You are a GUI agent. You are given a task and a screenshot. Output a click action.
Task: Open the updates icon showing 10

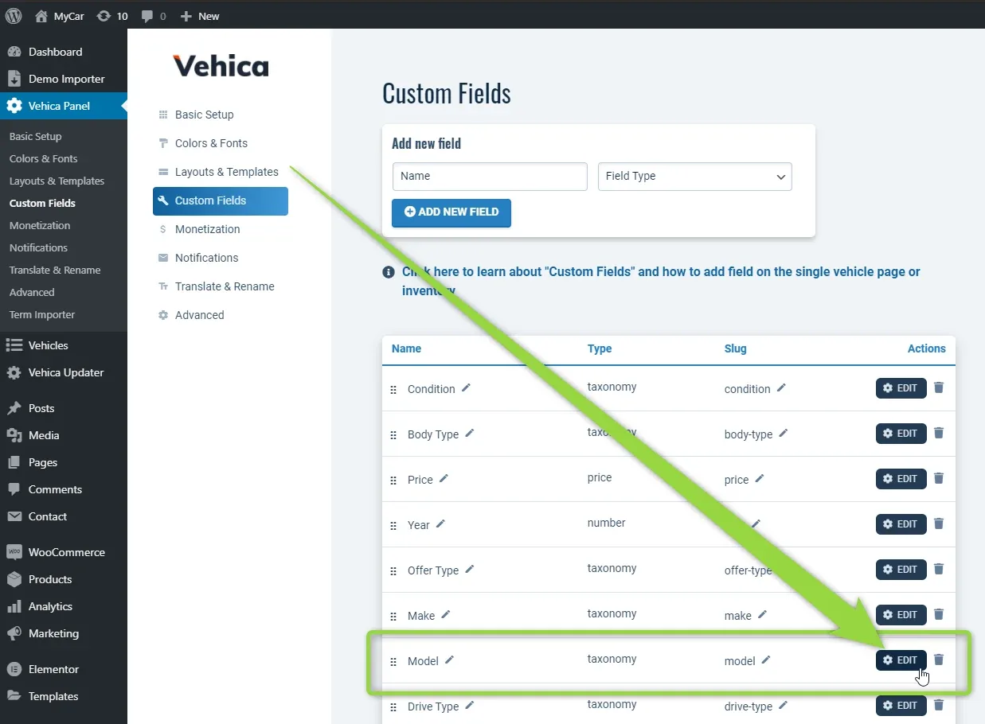111,16
